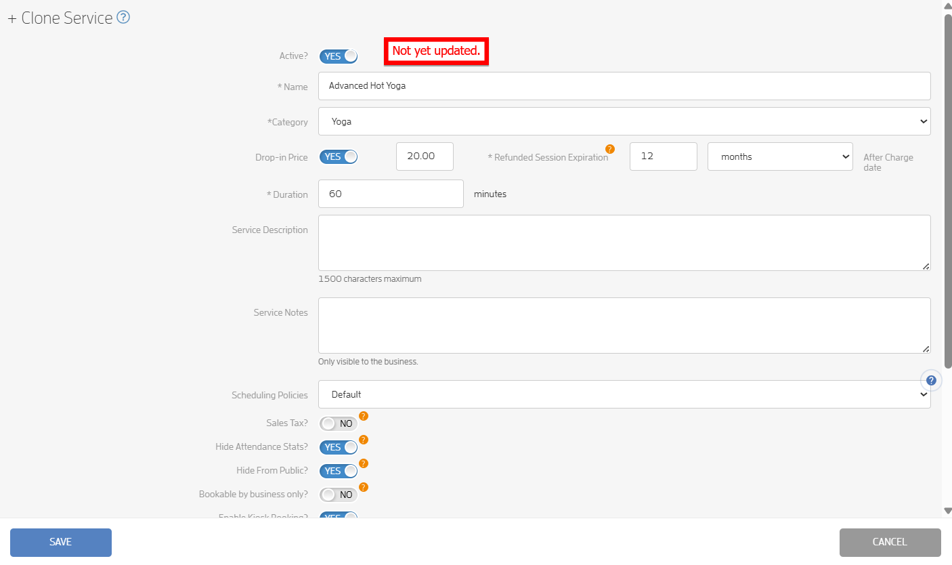The width and height of the screenshot is (952, 565).
Task: Click the 'Scheduling Policies' label
Action: click(x=269, y=395)
